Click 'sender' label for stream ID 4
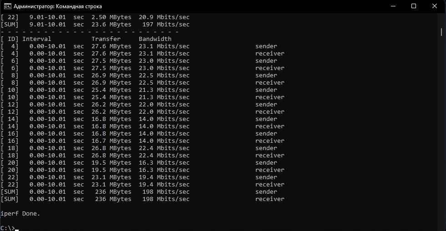The height and width of the screenshot is (231, 446). point(266,46)
